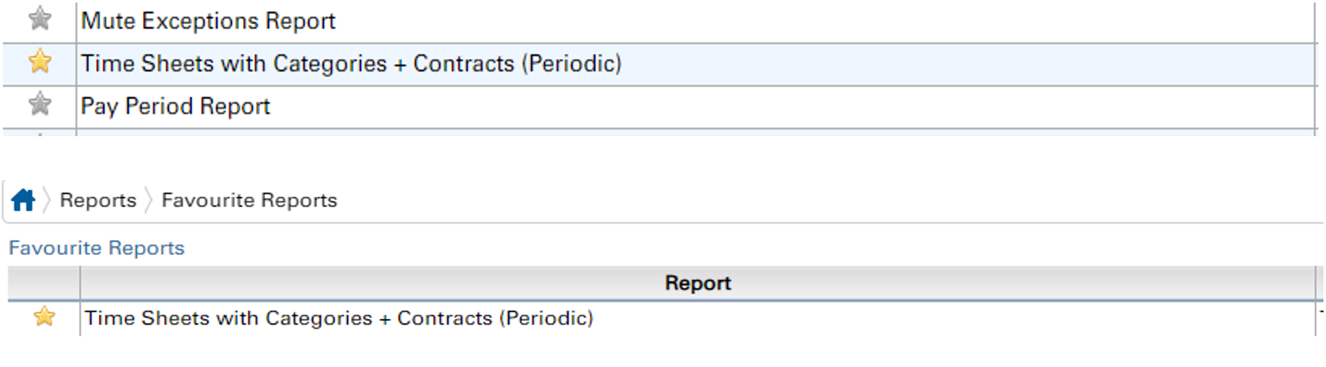
Task: Click cut-off column at right of favourites row
Action: pyautogui.click(x=1320, y=318)
